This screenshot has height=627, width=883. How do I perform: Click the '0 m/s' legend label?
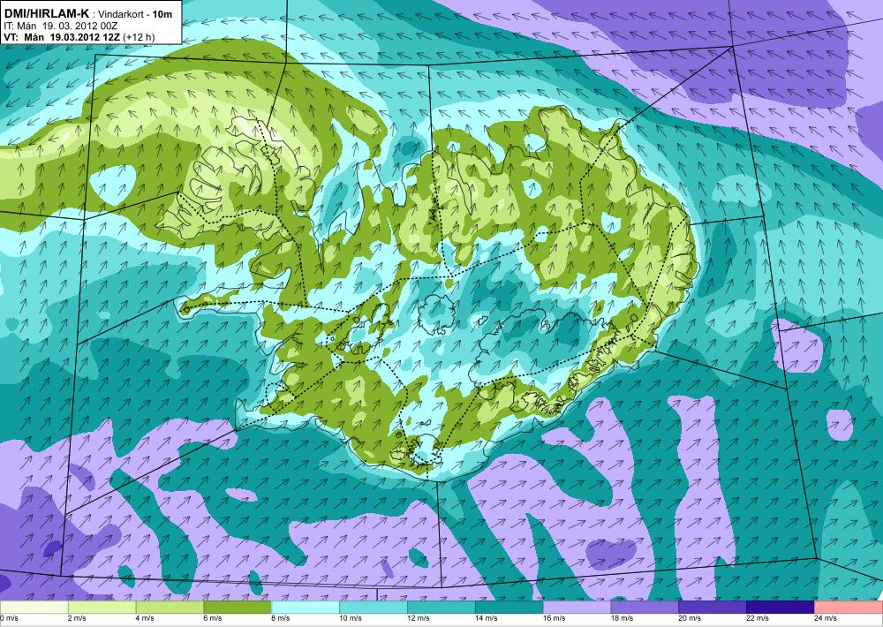click(x=10, y=618)
